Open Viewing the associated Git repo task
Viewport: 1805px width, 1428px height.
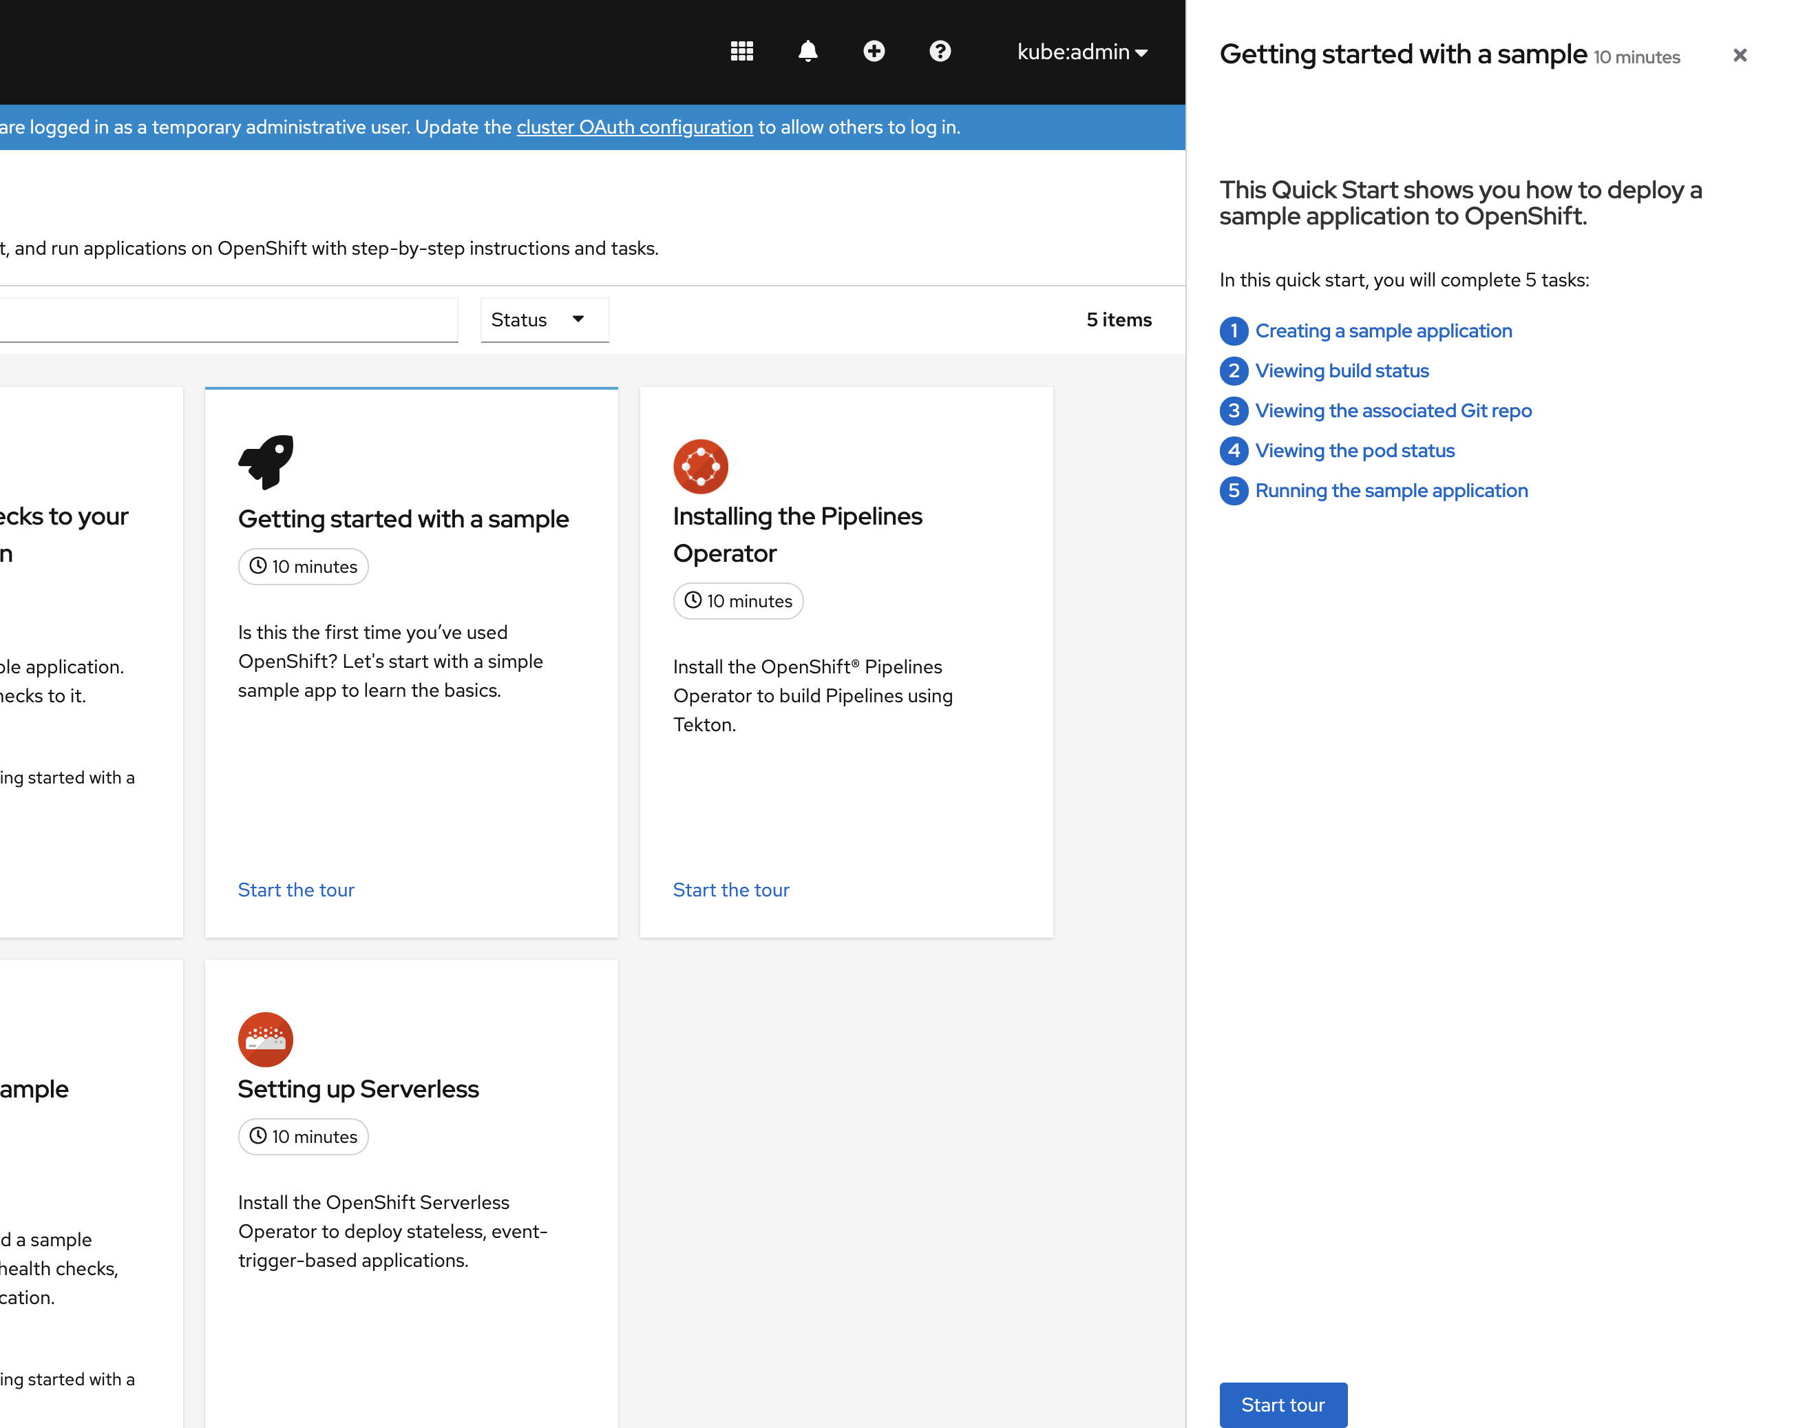[1393, 410]
